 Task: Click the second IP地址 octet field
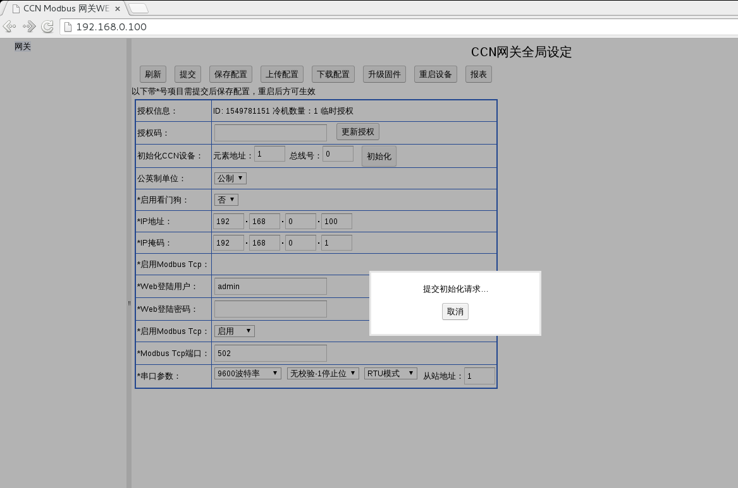pos(265,222)
